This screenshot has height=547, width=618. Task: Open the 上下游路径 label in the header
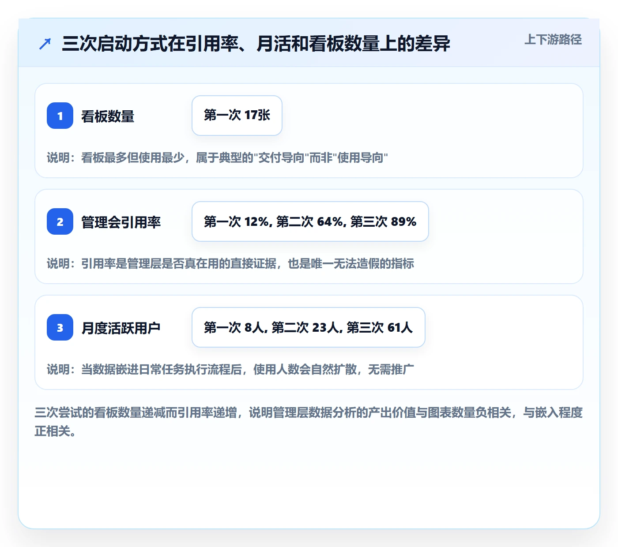click(553, 40)
